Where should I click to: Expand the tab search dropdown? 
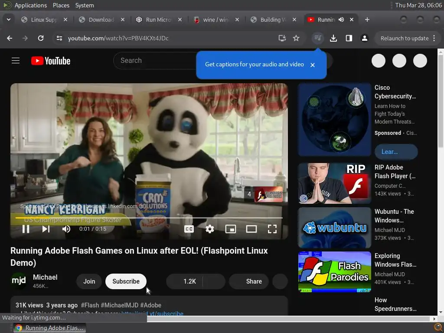9,20
